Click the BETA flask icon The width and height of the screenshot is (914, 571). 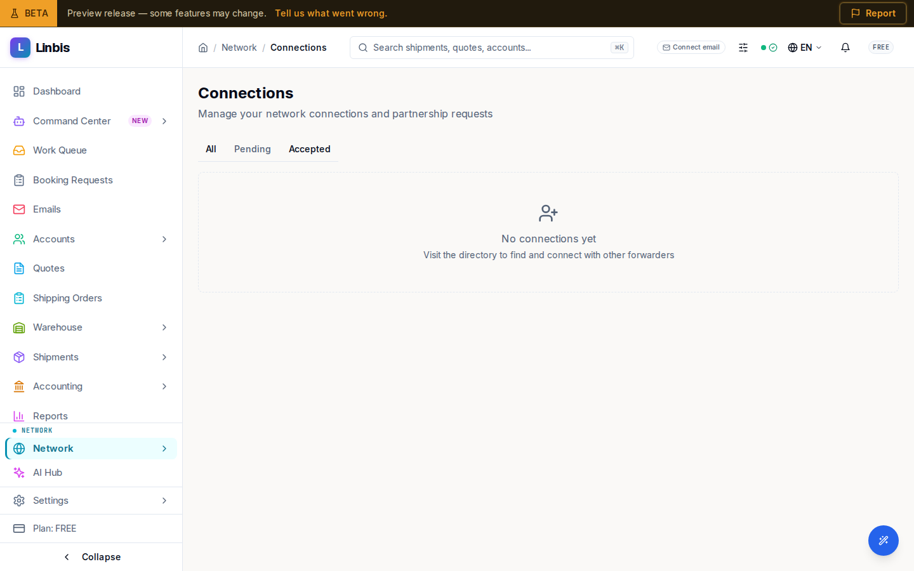[15, 13]
